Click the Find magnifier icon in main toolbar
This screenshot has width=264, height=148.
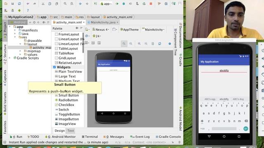click(65, 4)
